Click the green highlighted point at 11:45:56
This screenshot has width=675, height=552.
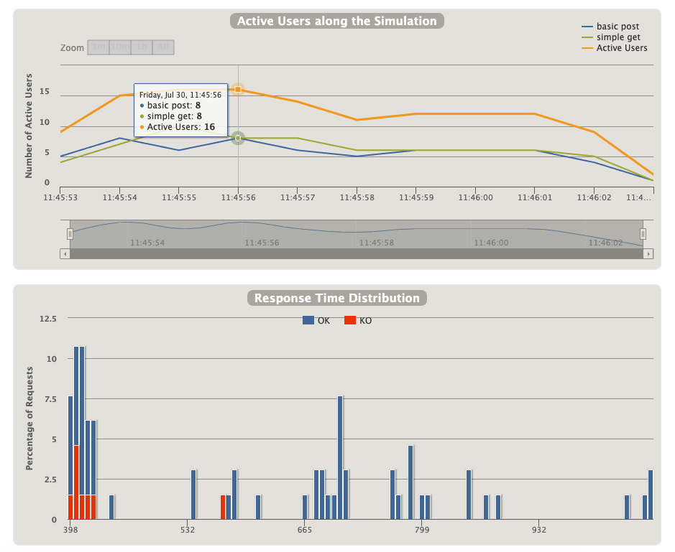tap(238, 138)
